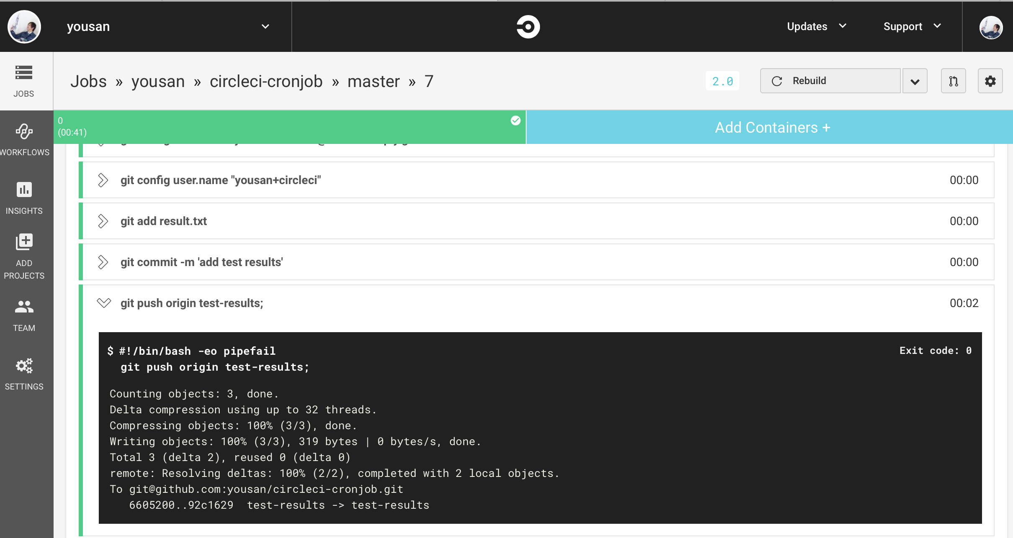Expand the git commit step
The width and height of the screenshot is (1013, 538).
coord(103,262)
